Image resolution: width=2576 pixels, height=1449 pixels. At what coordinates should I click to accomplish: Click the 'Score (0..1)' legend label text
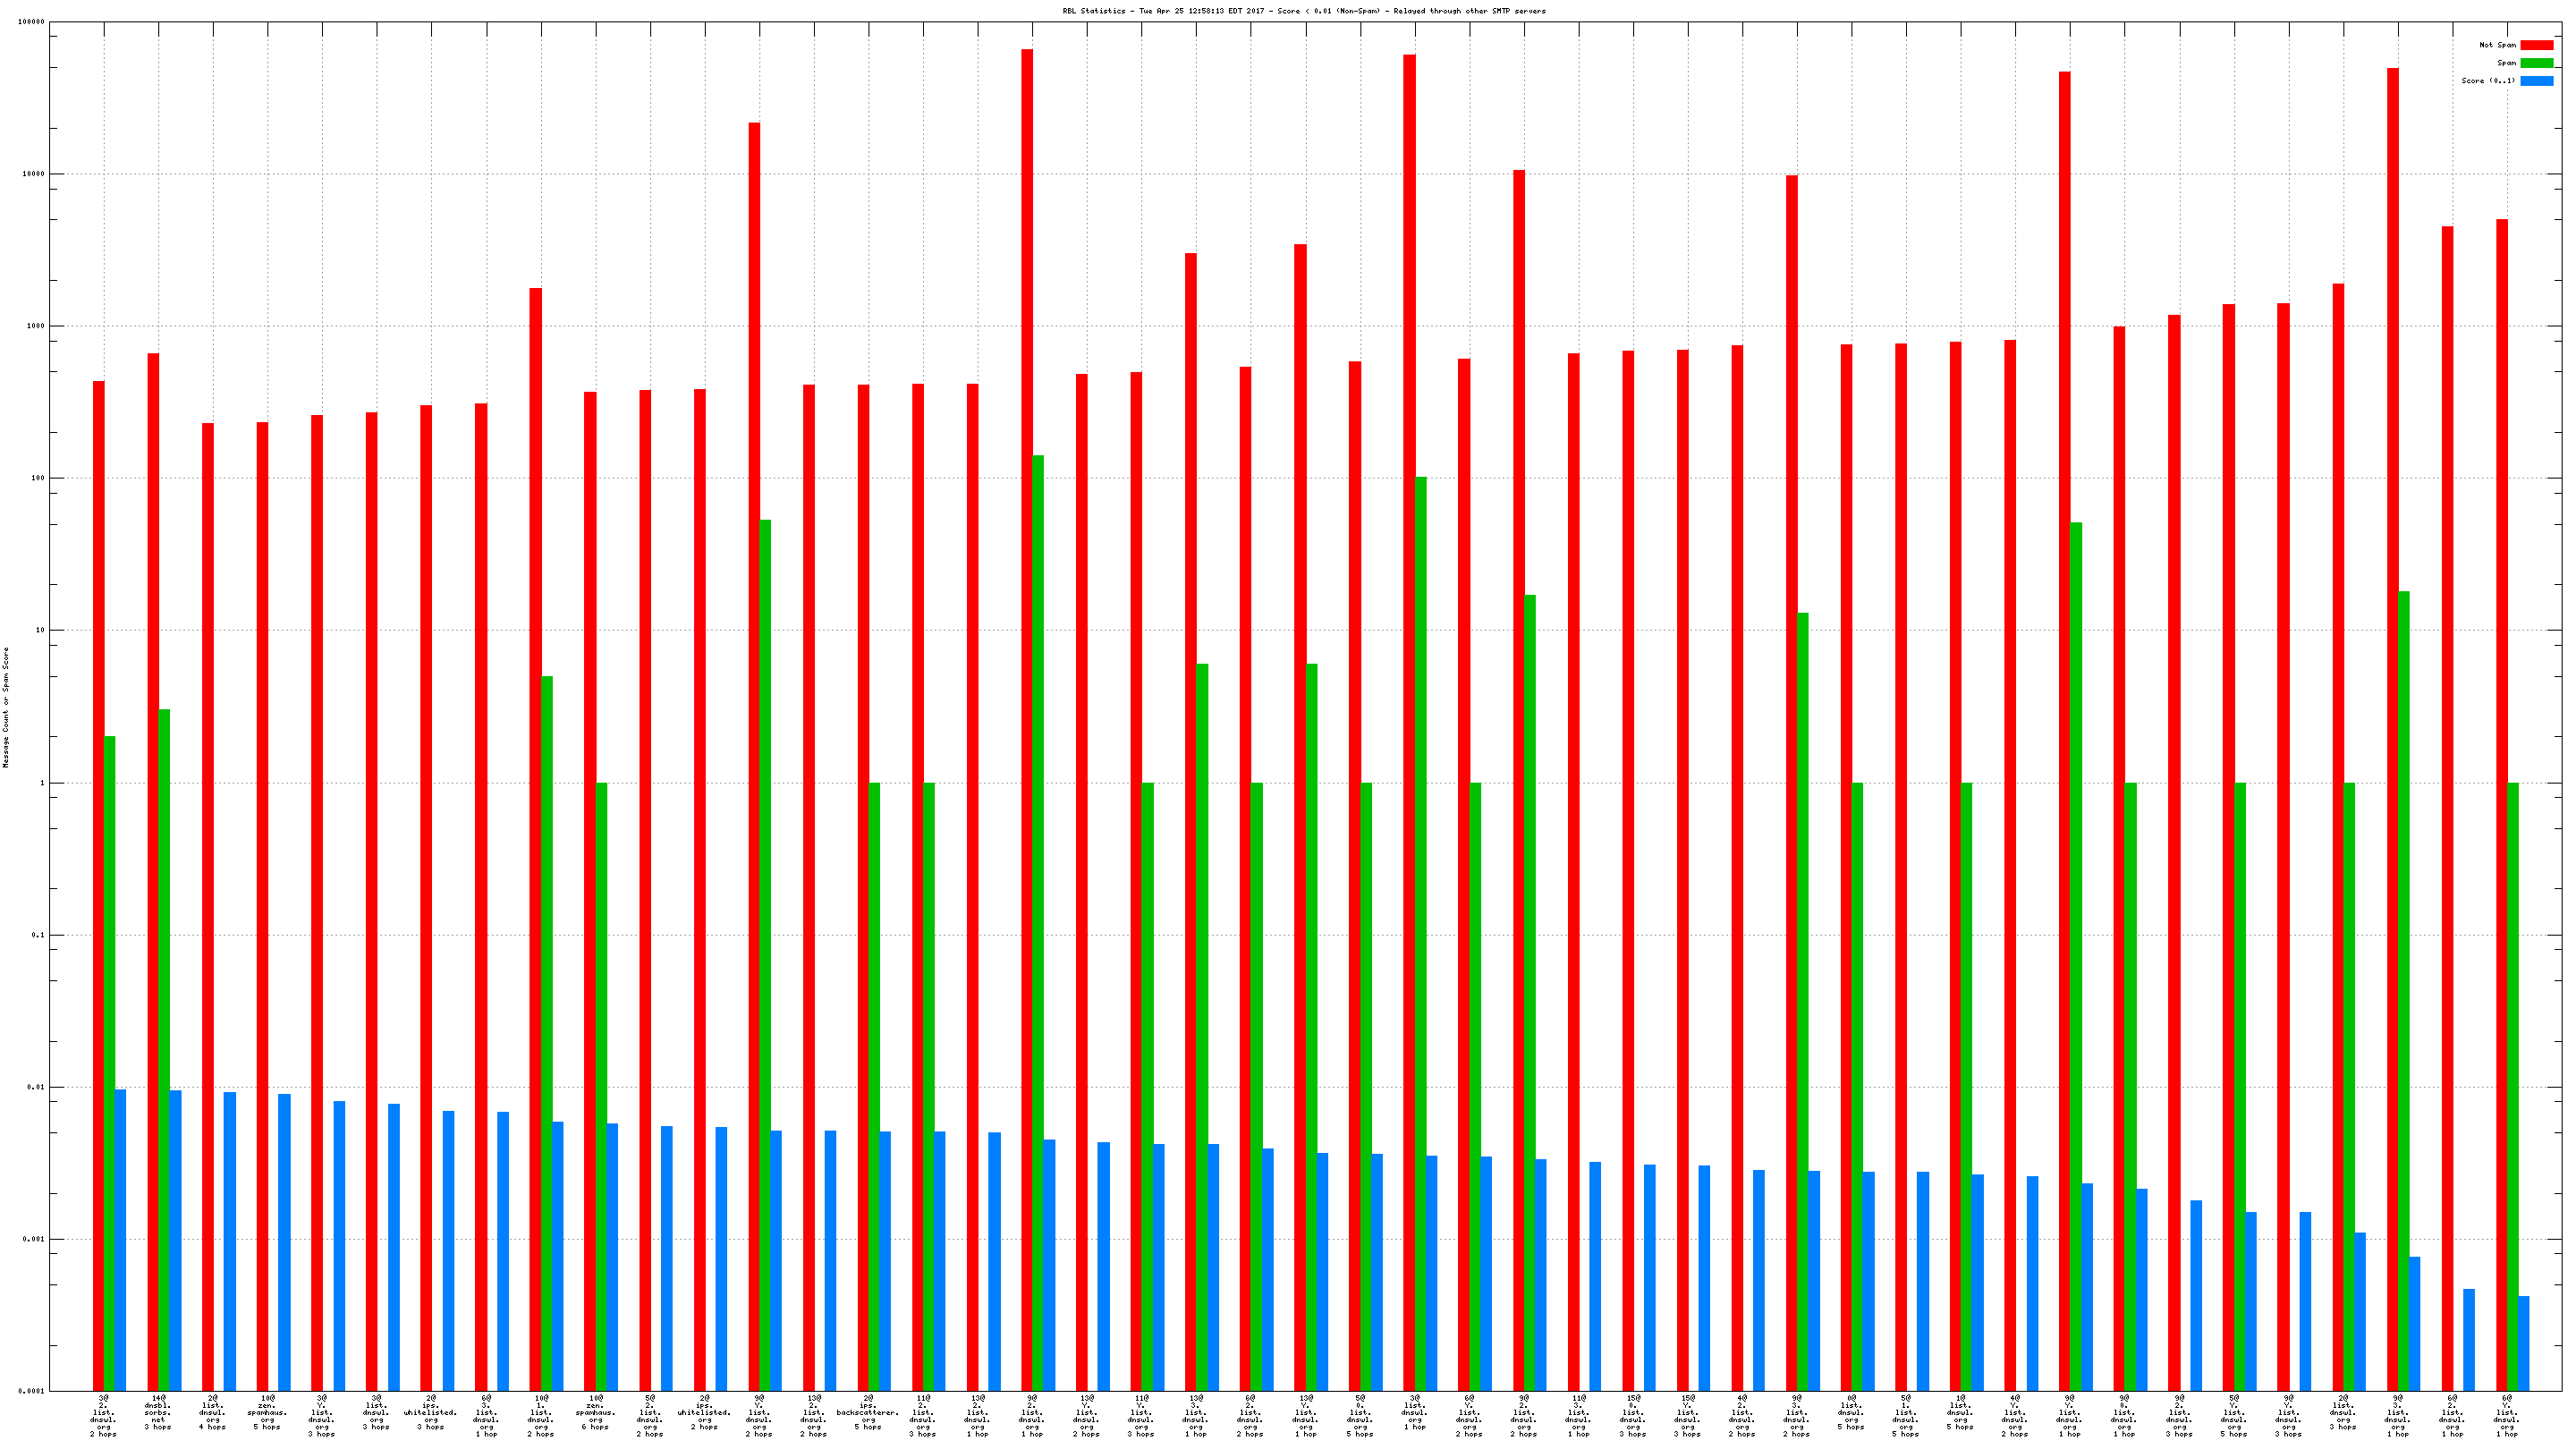[2488, 81]
